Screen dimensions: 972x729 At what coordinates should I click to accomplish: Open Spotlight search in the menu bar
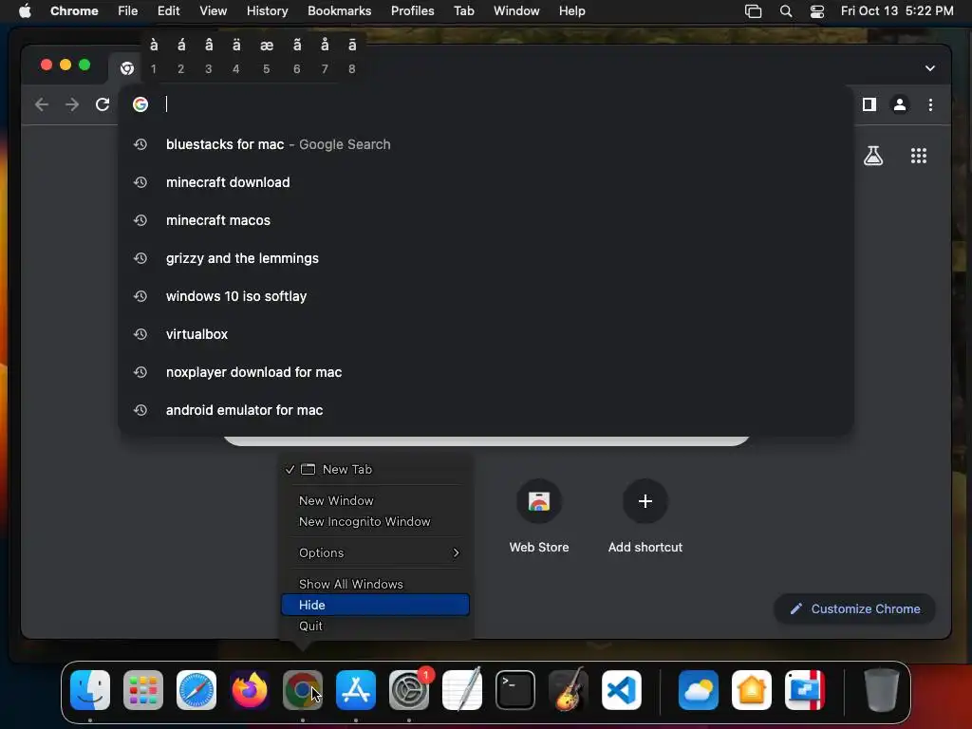785,11
